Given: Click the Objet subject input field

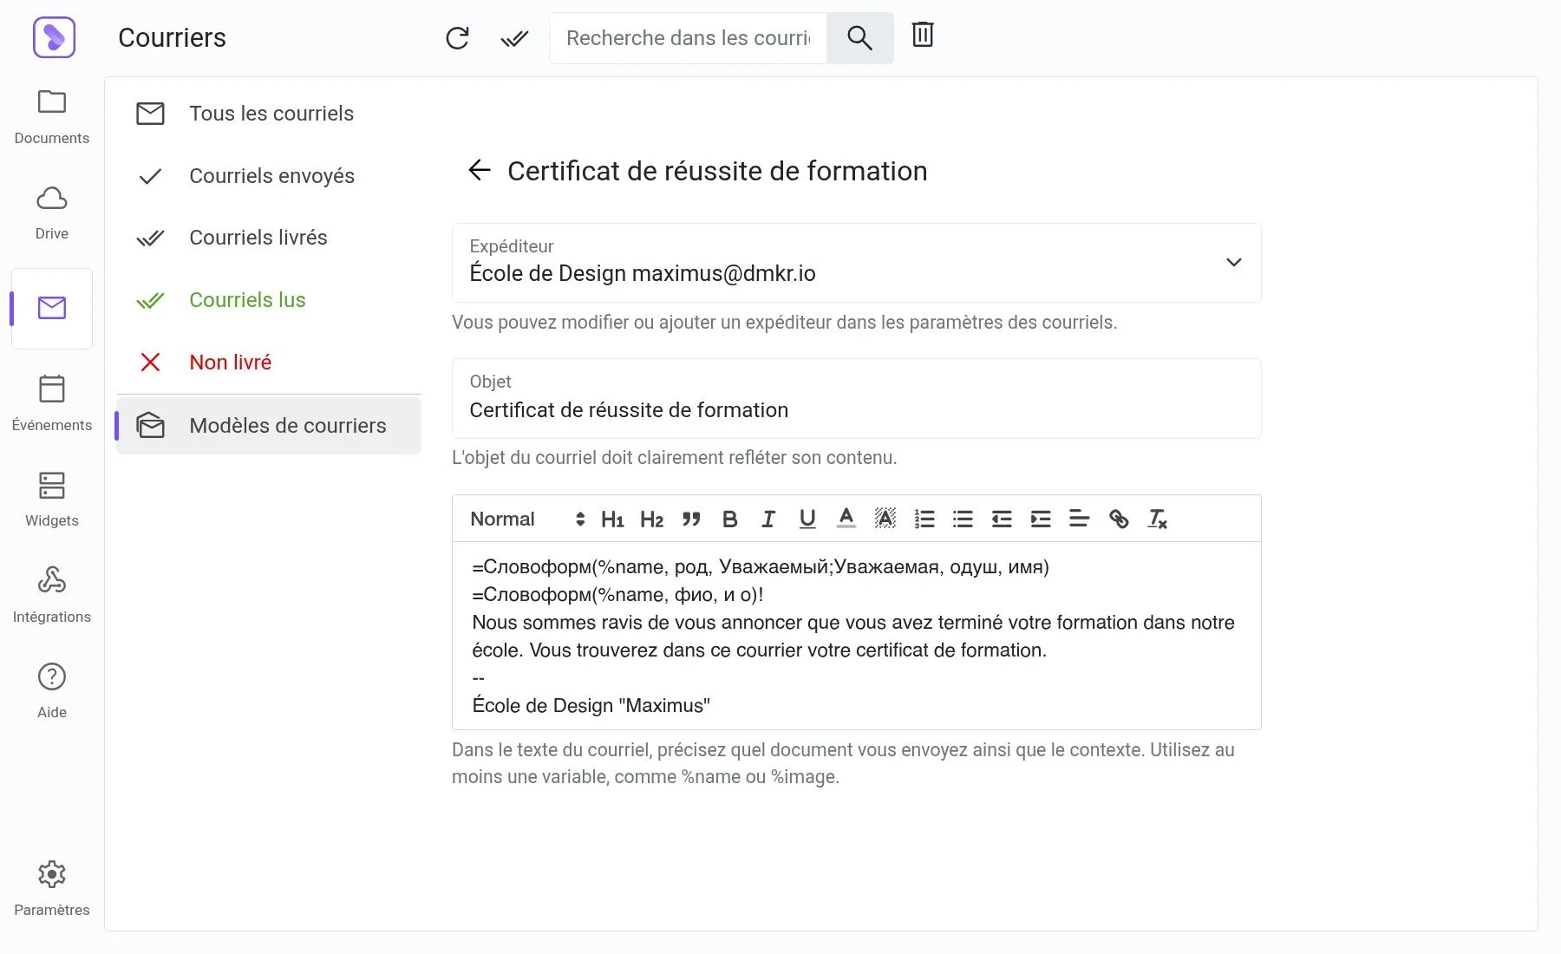Looking at the screenshot, I should (856, 409).
